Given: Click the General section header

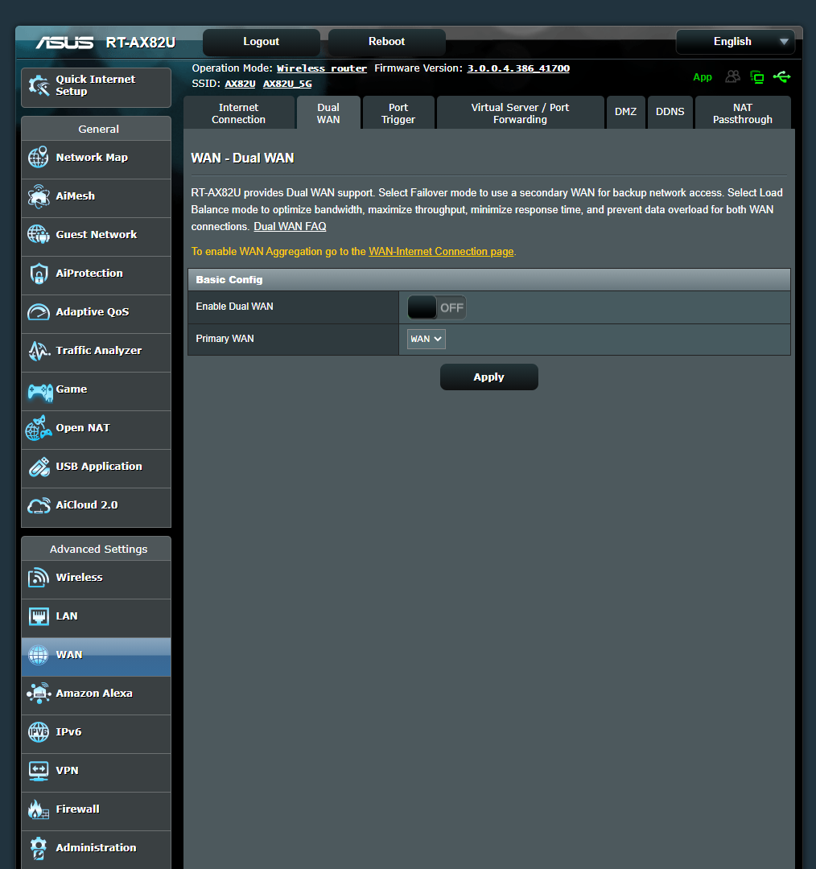Looking at the screenshot, I should pos(96,129).
